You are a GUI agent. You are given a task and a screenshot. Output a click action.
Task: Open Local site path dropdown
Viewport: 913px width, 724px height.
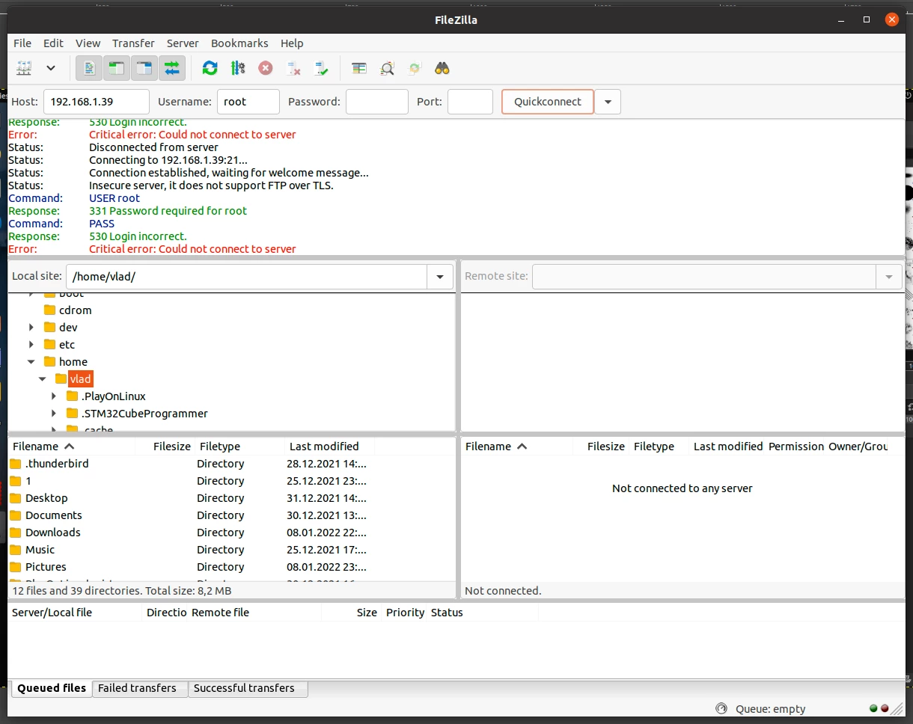point(440,277)
